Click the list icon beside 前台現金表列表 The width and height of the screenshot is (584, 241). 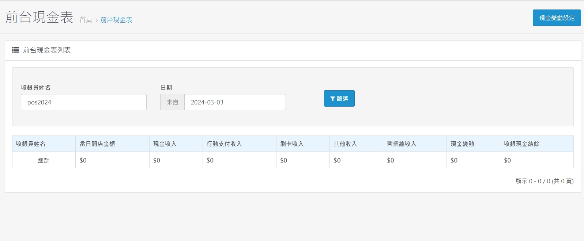[15, 50]
